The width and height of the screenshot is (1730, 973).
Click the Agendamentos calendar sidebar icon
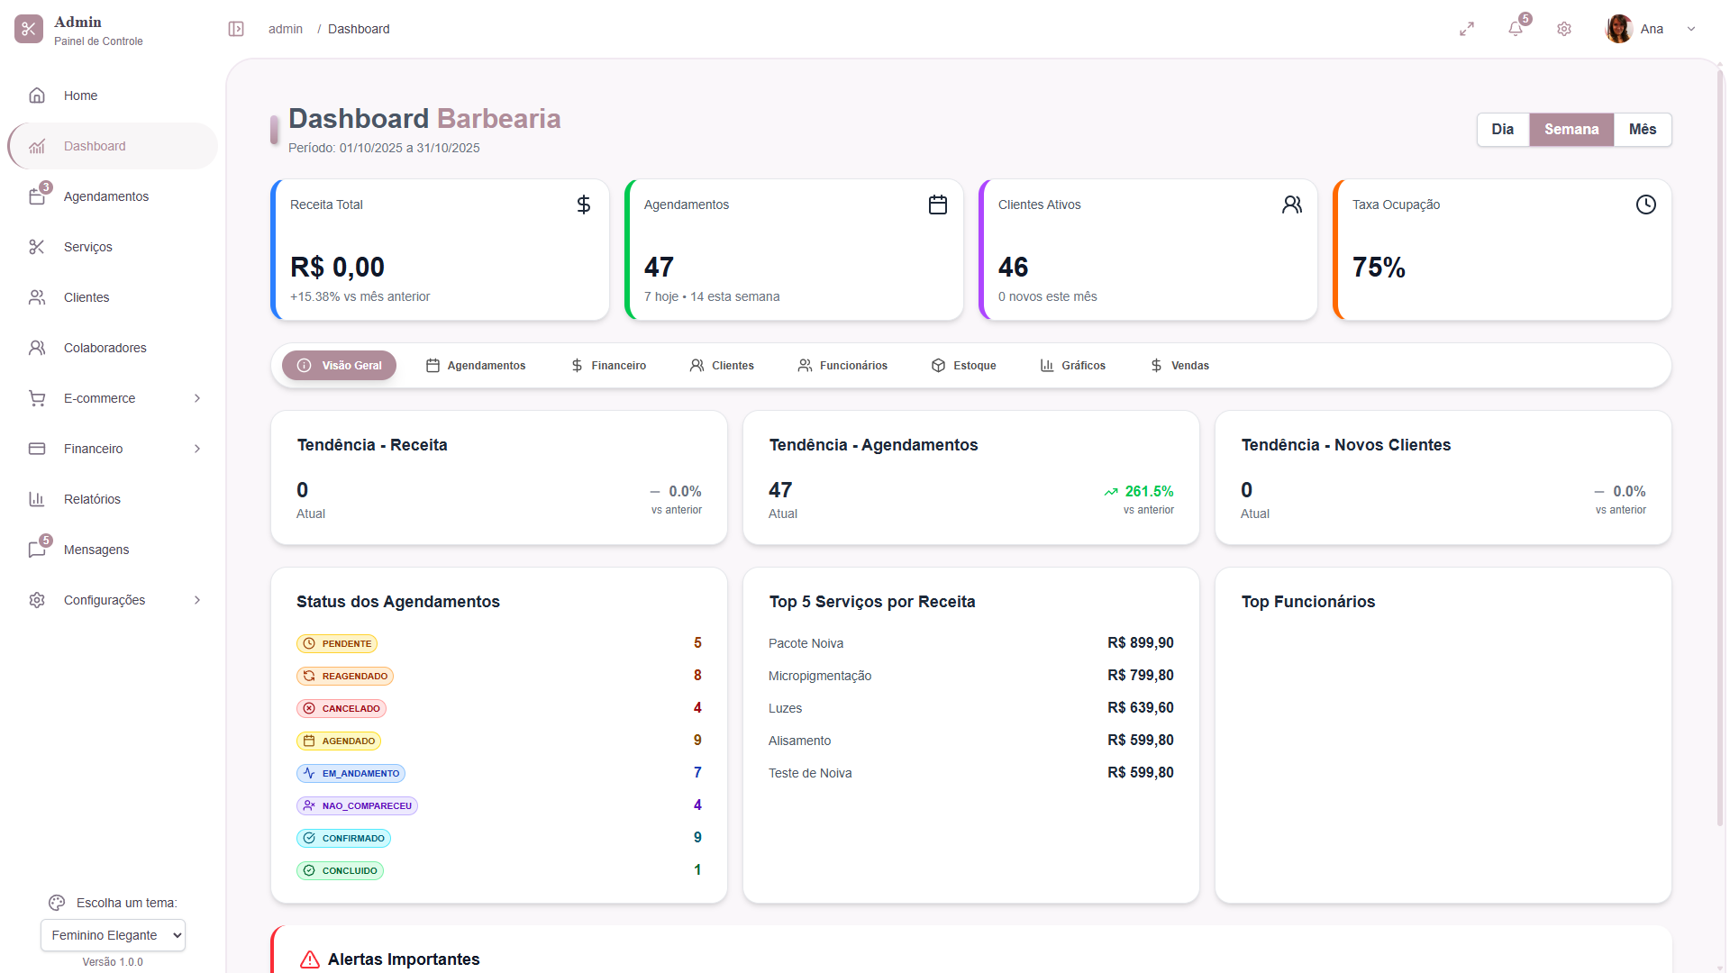37,196
